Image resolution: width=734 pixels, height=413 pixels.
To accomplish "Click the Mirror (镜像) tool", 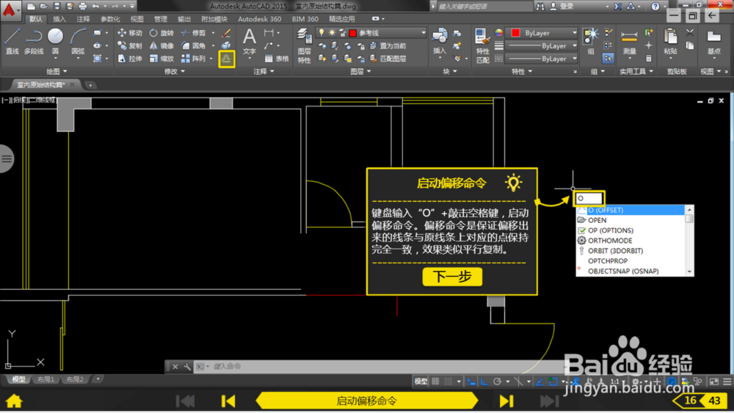I will point(161,45).
